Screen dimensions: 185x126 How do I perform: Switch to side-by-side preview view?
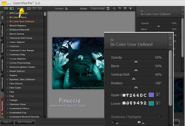pos(40,9)
